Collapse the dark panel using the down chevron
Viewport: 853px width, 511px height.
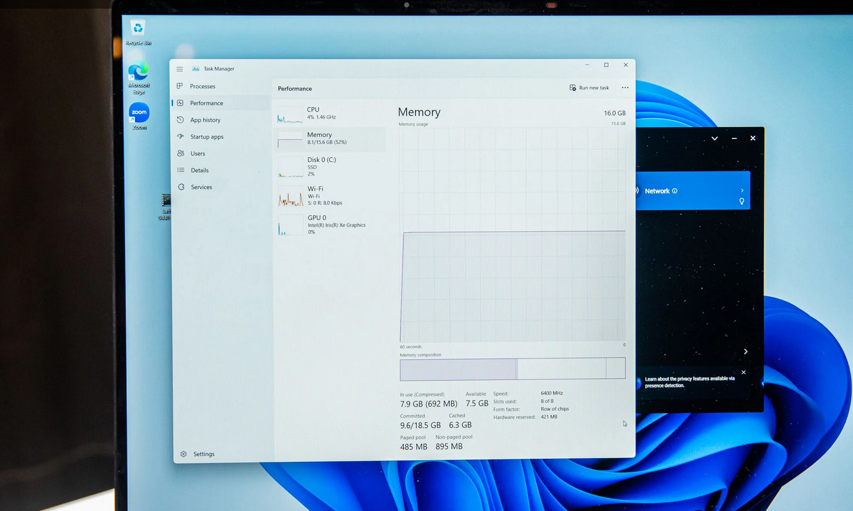click(715, 138)
